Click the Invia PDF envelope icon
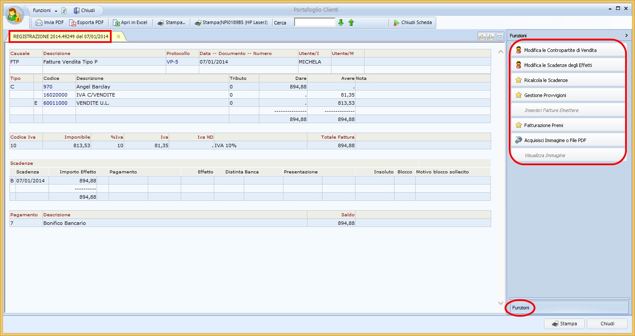This screenshot has height=336, width=635. click(39, 23)
